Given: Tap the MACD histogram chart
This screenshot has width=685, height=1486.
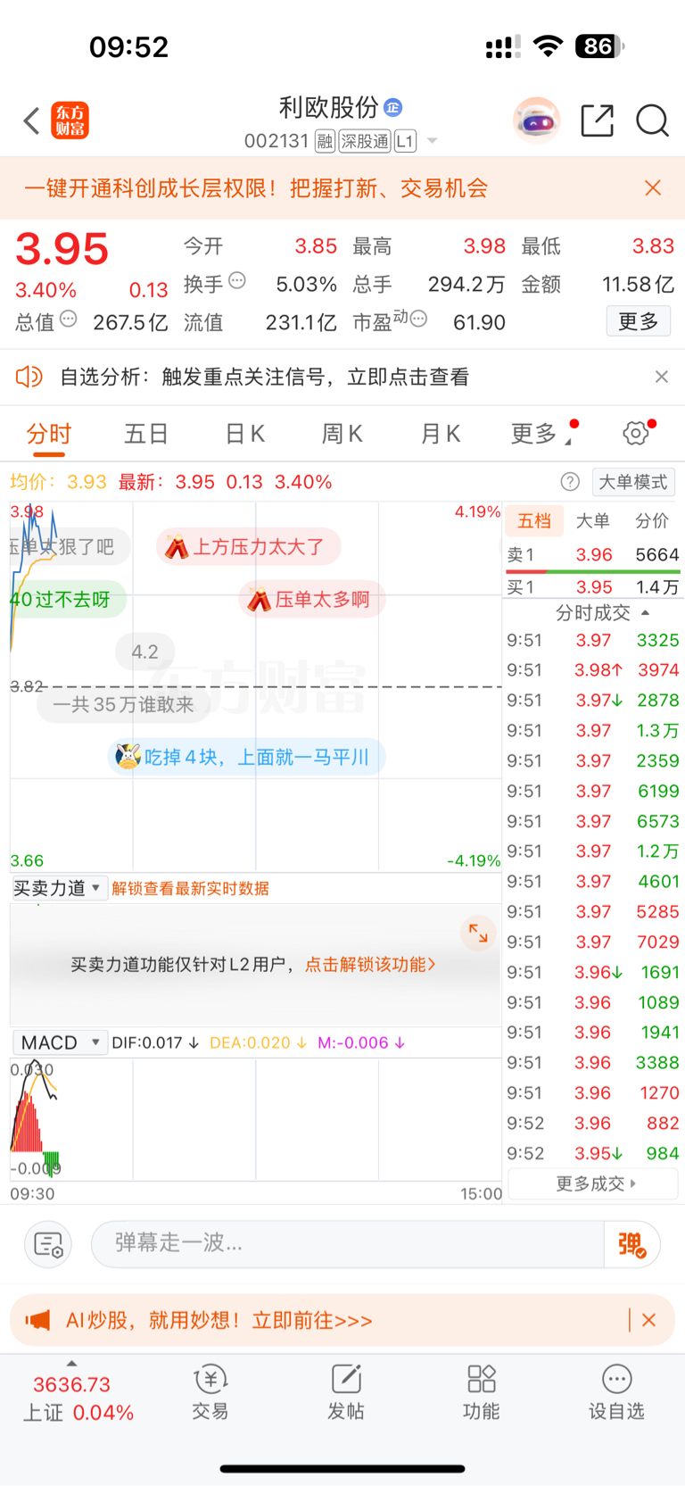Looking at the screenshot, I should (x=256, y=1119).
